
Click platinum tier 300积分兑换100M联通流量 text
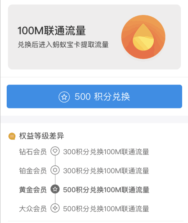point(106,170)
